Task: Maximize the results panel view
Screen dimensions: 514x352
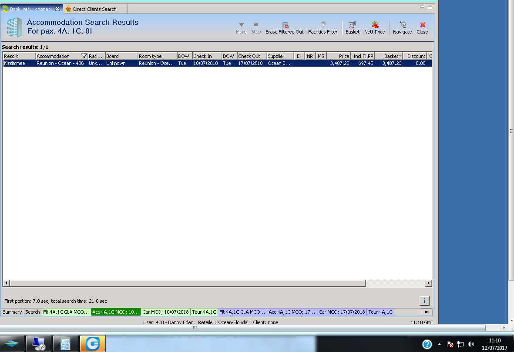Action: (x=430, y=7)
